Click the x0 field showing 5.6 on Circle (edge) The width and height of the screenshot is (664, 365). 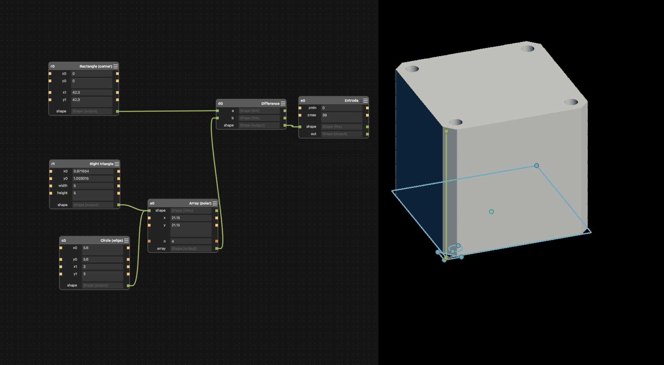[x=102, y=248]
